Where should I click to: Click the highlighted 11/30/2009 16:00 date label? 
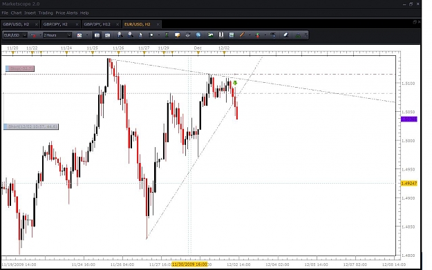tap(189, 264)
